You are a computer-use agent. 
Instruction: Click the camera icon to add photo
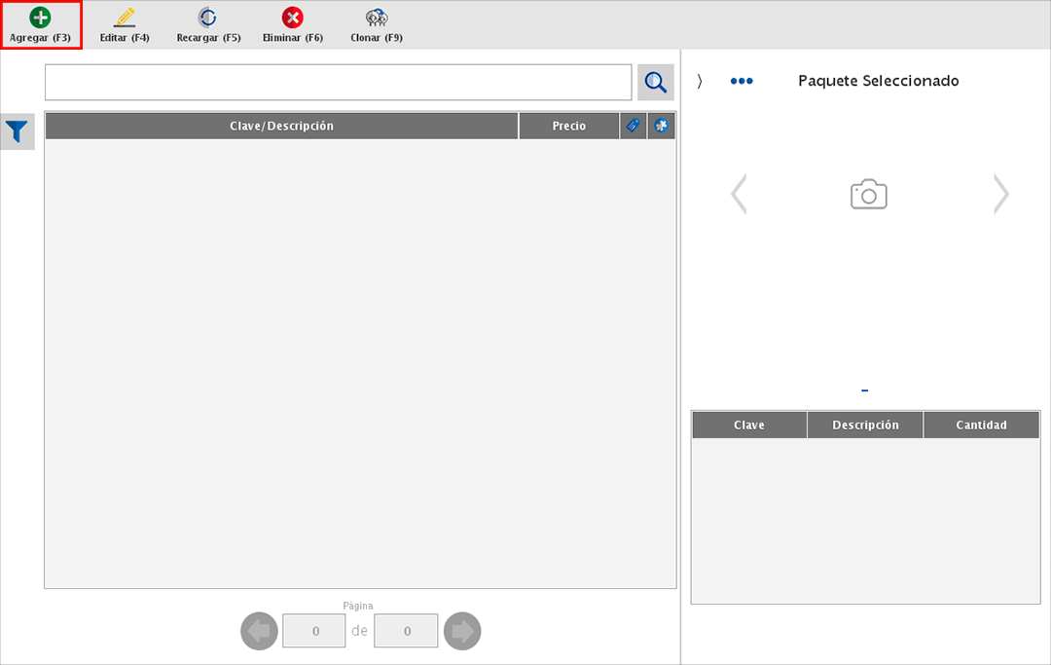(x=869, y=194)
